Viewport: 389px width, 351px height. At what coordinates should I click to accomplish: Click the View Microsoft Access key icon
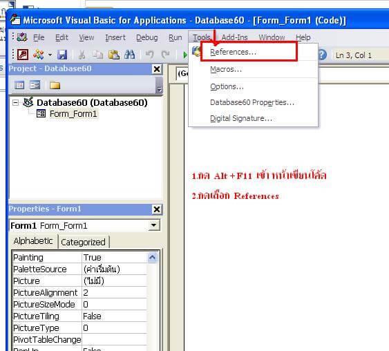click(23, 55)
